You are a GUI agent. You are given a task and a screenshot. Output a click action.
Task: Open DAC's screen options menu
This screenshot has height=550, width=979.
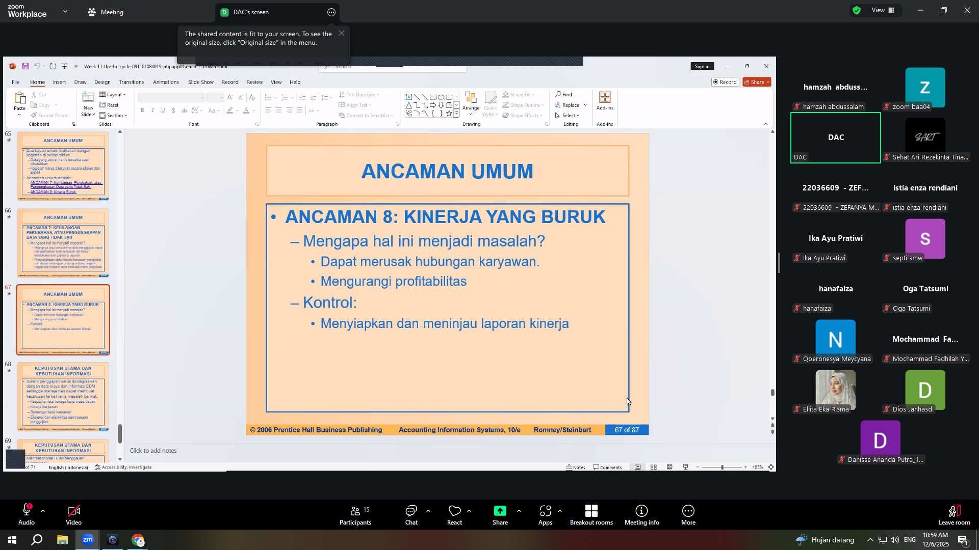point(331,12)
